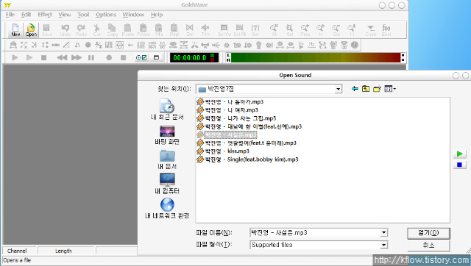This screenshot has height=266, width=471.
Task: Click the Fast forward transport button
Action: [77, 57]
